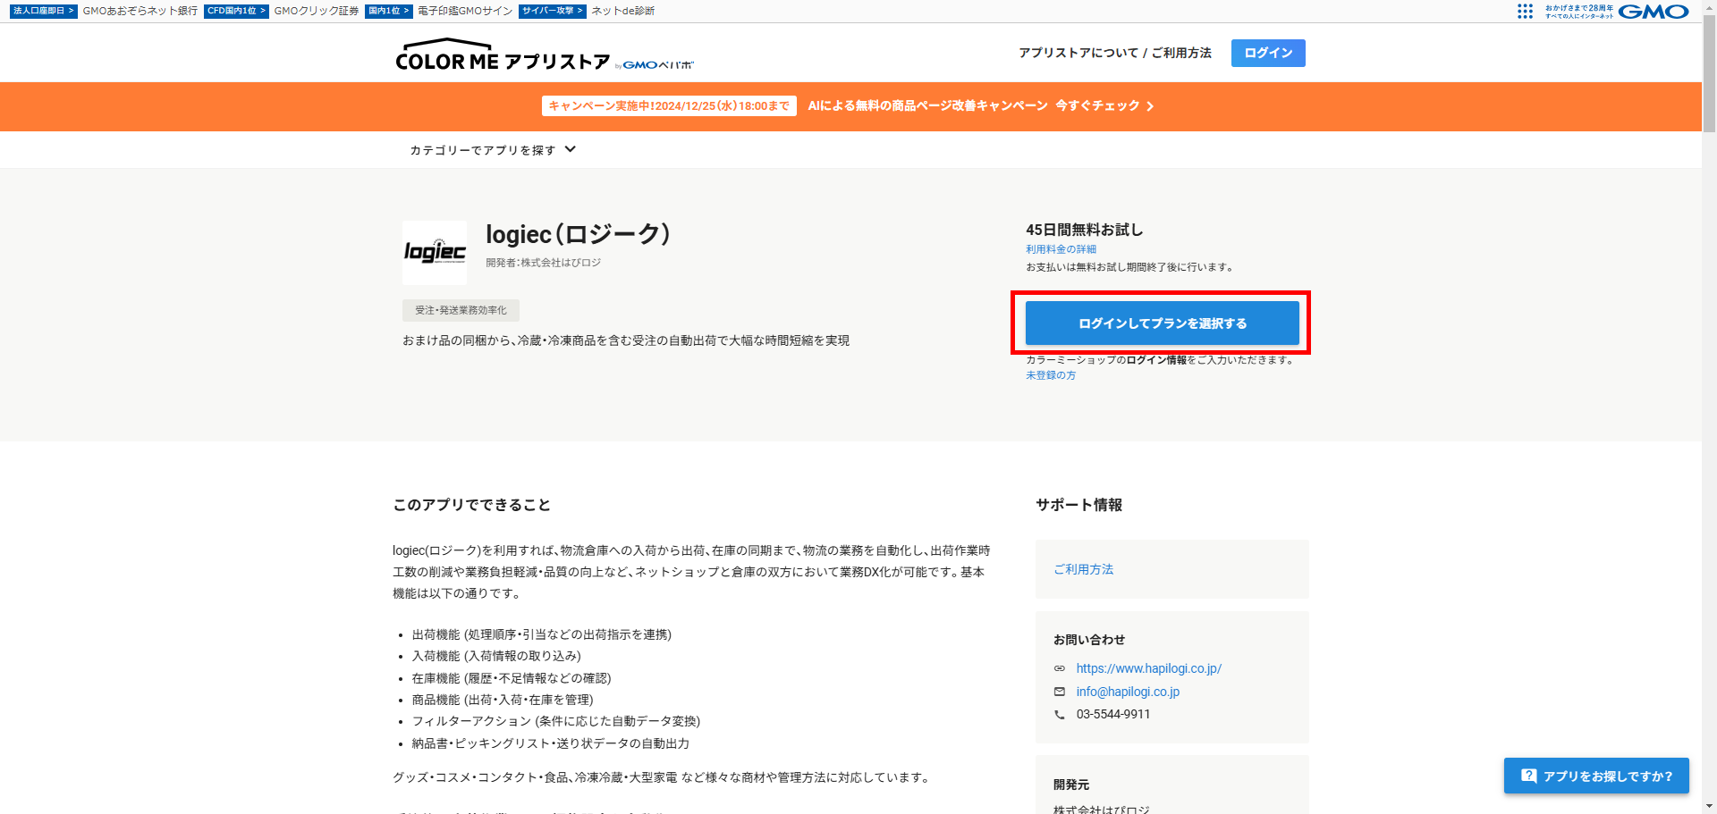Click the フィルターアクション bullet item
This screenshot has width=1717, height=814.
point(556,721)
